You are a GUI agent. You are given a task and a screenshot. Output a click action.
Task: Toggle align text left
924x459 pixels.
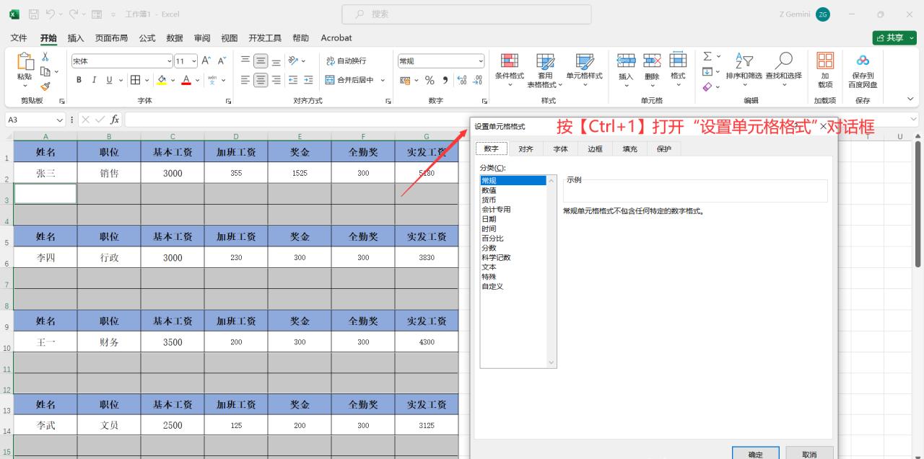click(x=245, y=80)
